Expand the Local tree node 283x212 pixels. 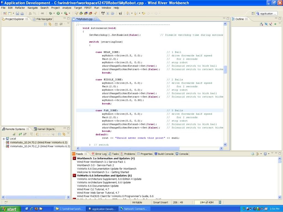[x=4, y=139]
